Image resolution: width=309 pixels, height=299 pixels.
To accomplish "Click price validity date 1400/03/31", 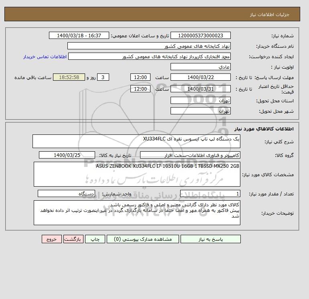I will click(x=200, y=89).
